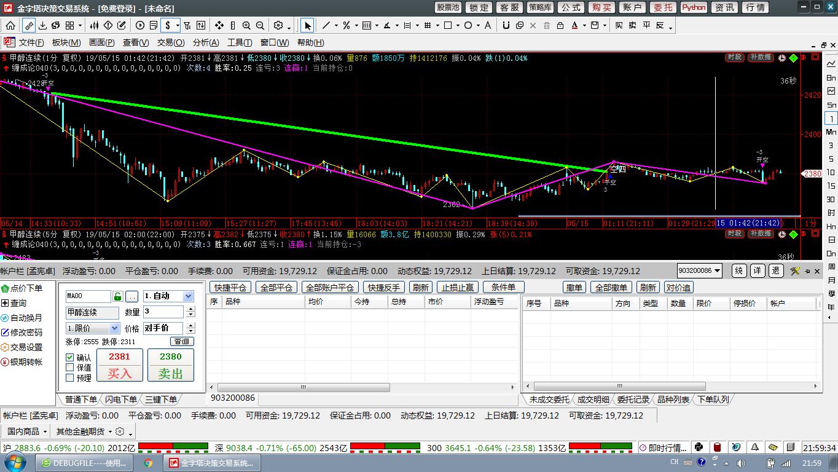This screenshot has height=472, width=838.
Task: Click the play/replay circle icon
Action: pyautogui.click(x=140, y=25)
